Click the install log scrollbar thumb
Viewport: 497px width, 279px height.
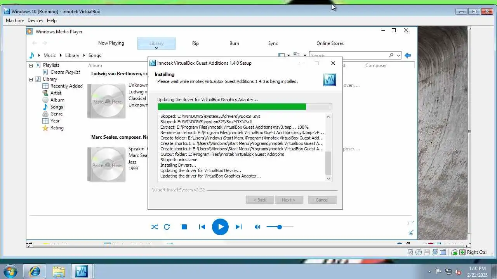328,163
